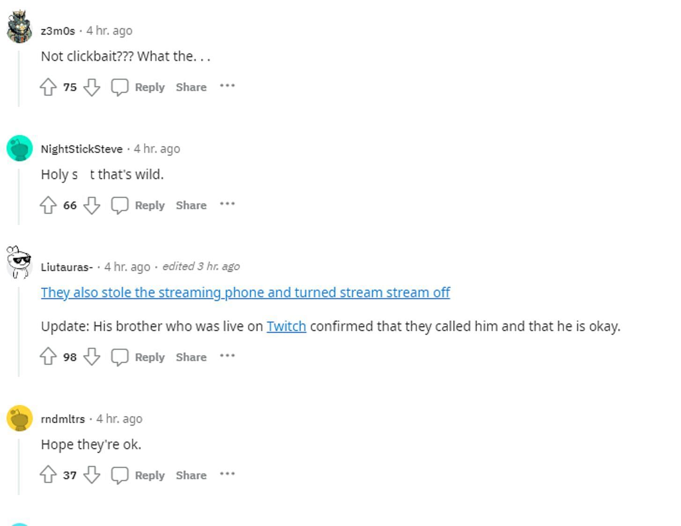Upvote rndmltrs's 'Hope they're ok' comment

48,475
